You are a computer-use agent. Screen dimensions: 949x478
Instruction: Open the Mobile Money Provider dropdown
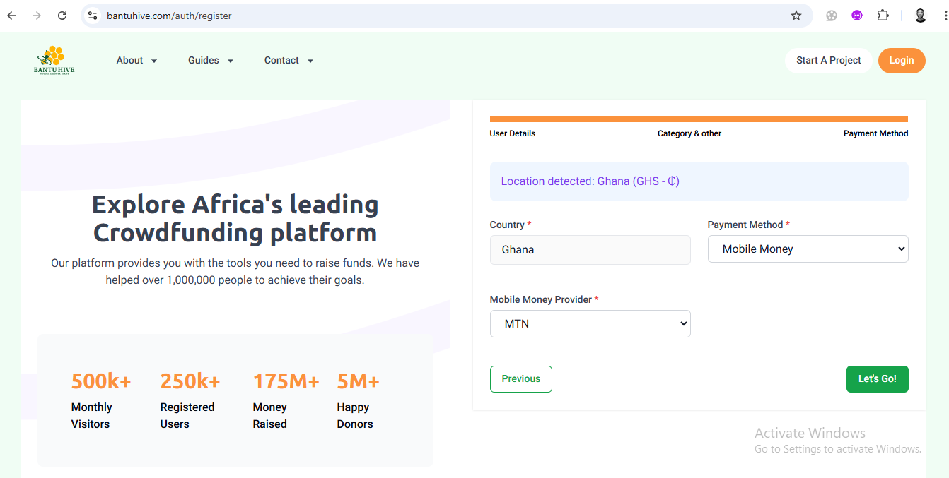click(x=590, y=324)
